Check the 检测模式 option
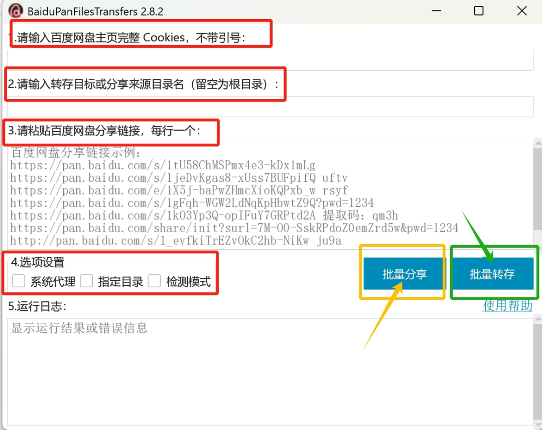Screen dimensions: 542x430 pos(154,281)
